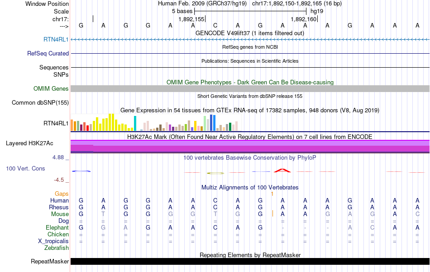This screenshot has height=272, width=430.
Task: Click the gray OMIM Genes bar
Action: (x=250, y=89)
